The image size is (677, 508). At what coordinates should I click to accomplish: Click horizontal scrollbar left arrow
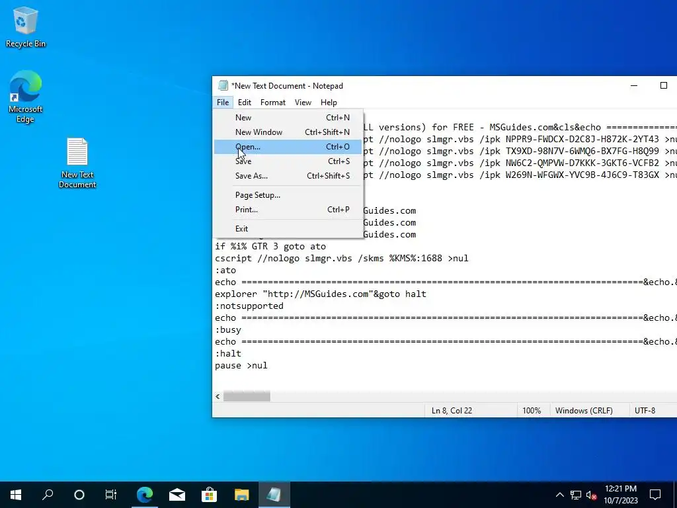pos(218,396)
